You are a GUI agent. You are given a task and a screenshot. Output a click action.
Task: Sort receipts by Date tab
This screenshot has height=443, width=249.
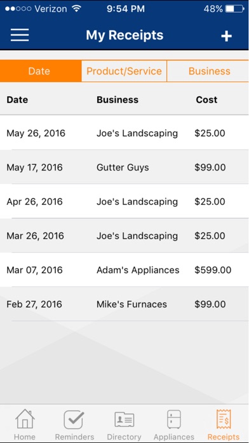[x=41, y=71]
